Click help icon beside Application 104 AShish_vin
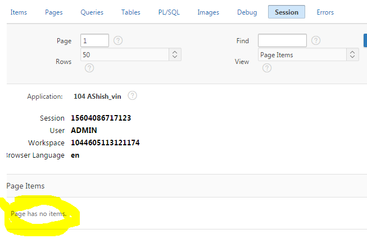367x248 pixels. (132, 96)
